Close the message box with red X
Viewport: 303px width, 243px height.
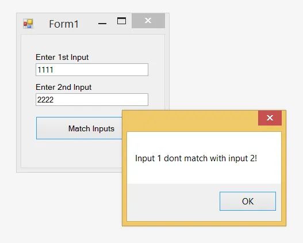click(270, 118)
